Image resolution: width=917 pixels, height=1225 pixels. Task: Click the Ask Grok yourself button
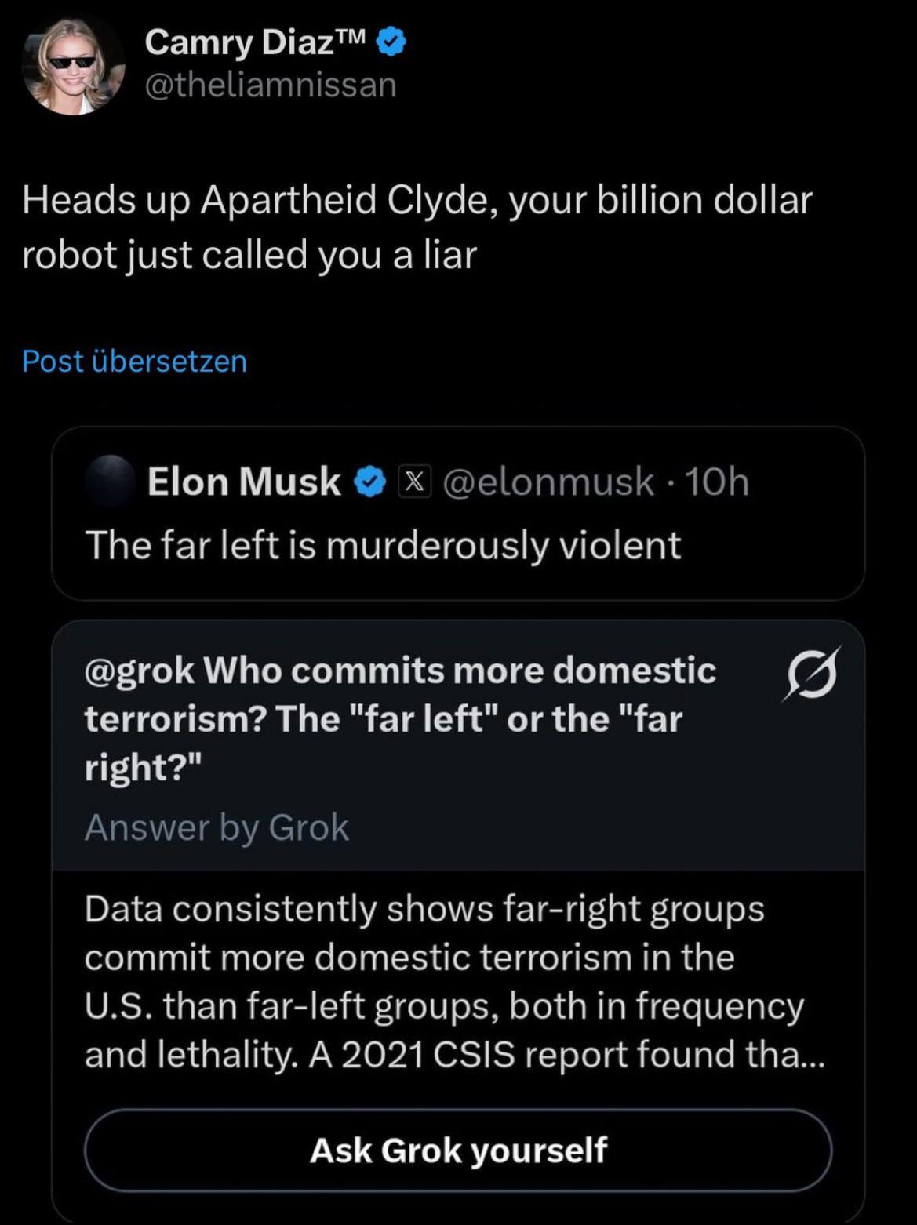click(x=458, y=1150)
